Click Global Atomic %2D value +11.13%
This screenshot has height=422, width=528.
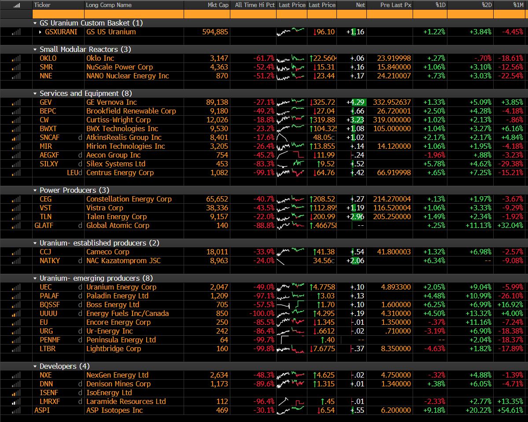click(479, 225)
